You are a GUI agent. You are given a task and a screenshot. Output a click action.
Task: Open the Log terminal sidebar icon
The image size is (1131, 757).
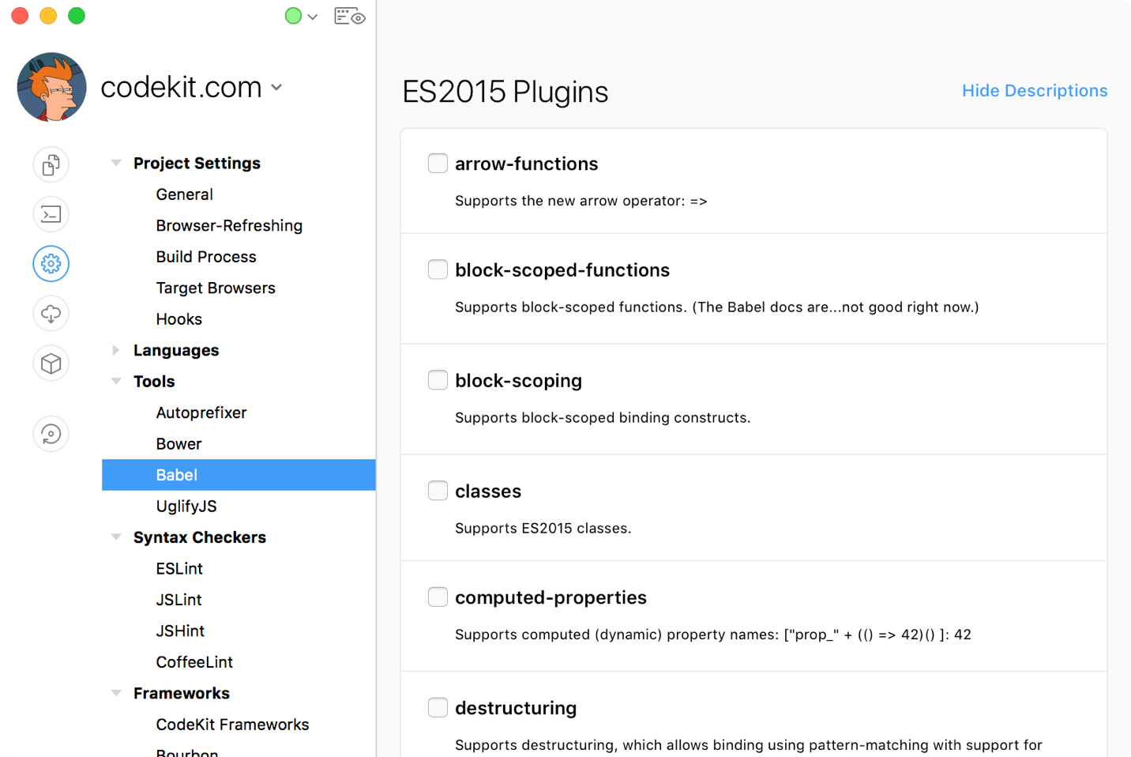tap(51, 214)
